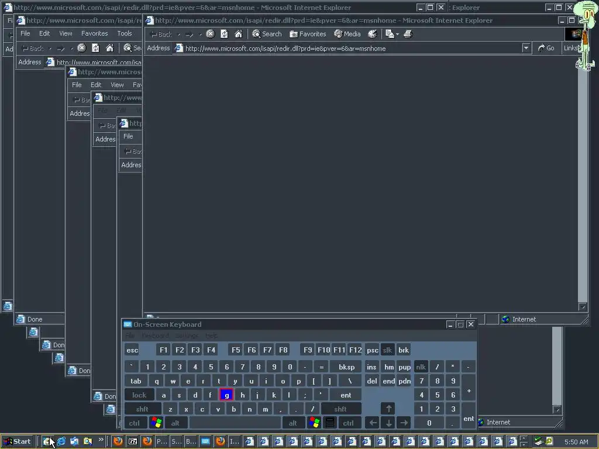Open the Start menu
The image size is (599, 449).
click(17, 441)
